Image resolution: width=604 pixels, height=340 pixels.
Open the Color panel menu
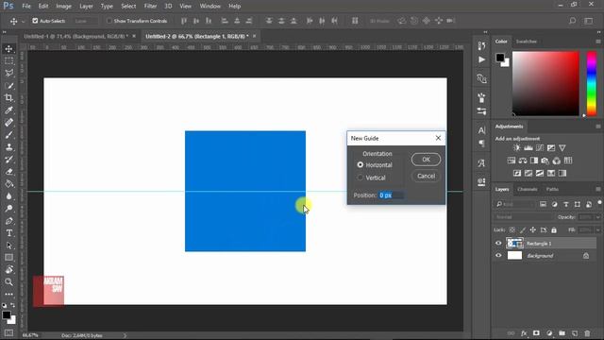pyautogui.click(x=597, y=42)
